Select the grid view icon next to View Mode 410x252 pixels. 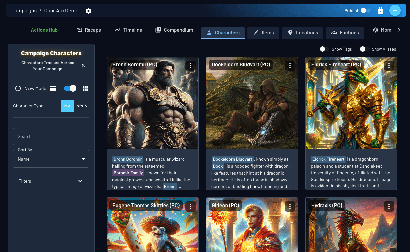click(86, 88)
